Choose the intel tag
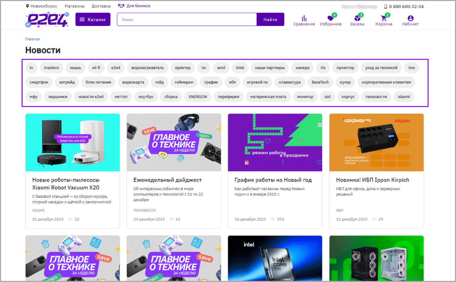 pos(240,68)
